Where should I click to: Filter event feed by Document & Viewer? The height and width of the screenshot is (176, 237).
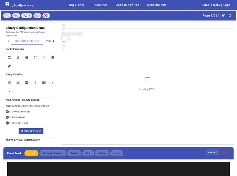coord(53,153)
